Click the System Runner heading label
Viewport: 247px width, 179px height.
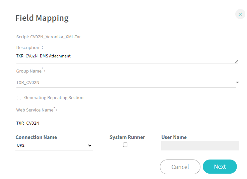tap(127, 137)
